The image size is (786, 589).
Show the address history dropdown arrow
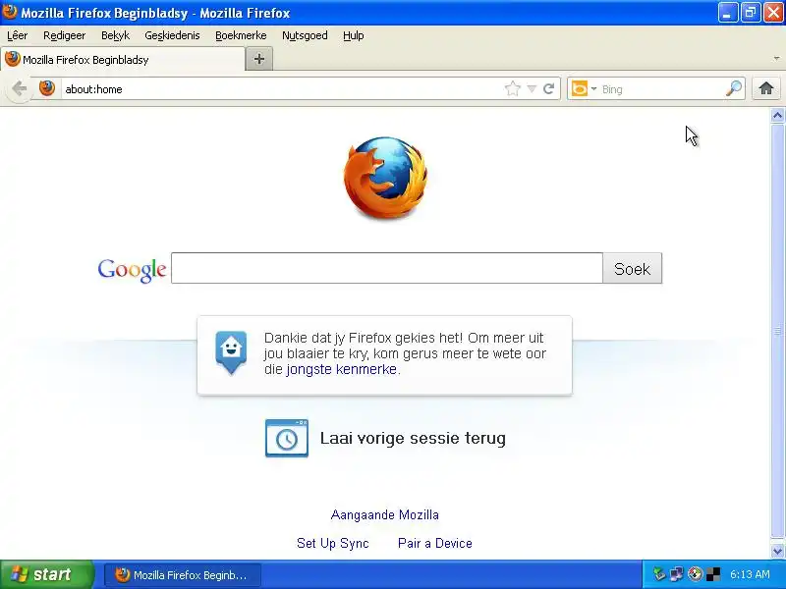coord(532,89)
